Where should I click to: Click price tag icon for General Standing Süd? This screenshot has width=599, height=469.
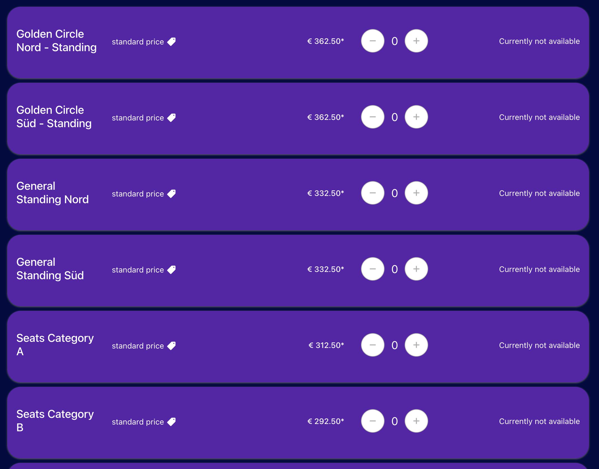[x=171, y=270]
